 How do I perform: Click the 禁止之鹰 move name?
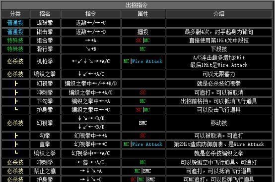[45, 171]
